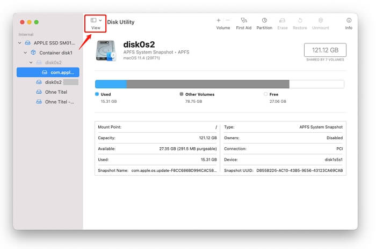The height and width of the screenshot is (249, 376).
Task: Collapse the greyed disk0s2 volume group
Action: (31, 62)
